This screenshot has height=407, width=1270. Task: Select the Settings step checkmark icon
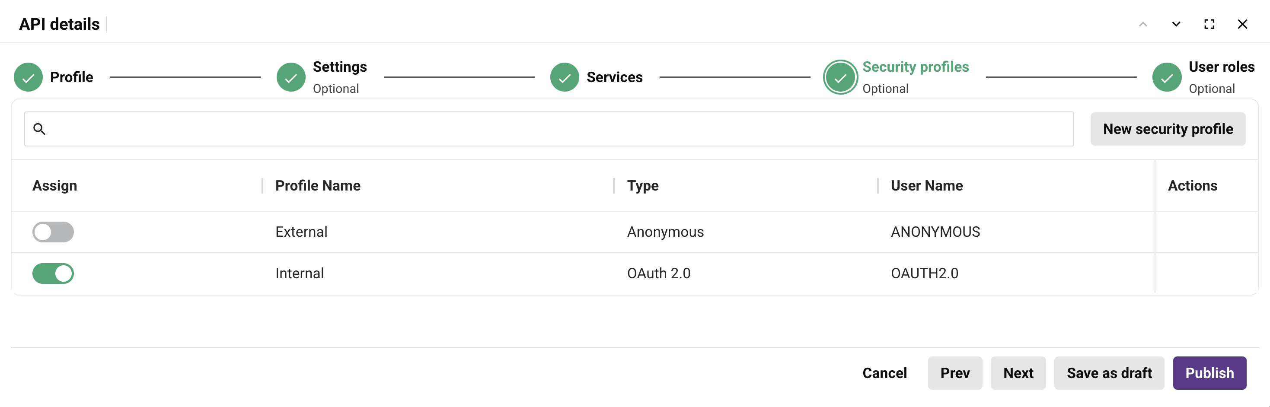[291, 77]
